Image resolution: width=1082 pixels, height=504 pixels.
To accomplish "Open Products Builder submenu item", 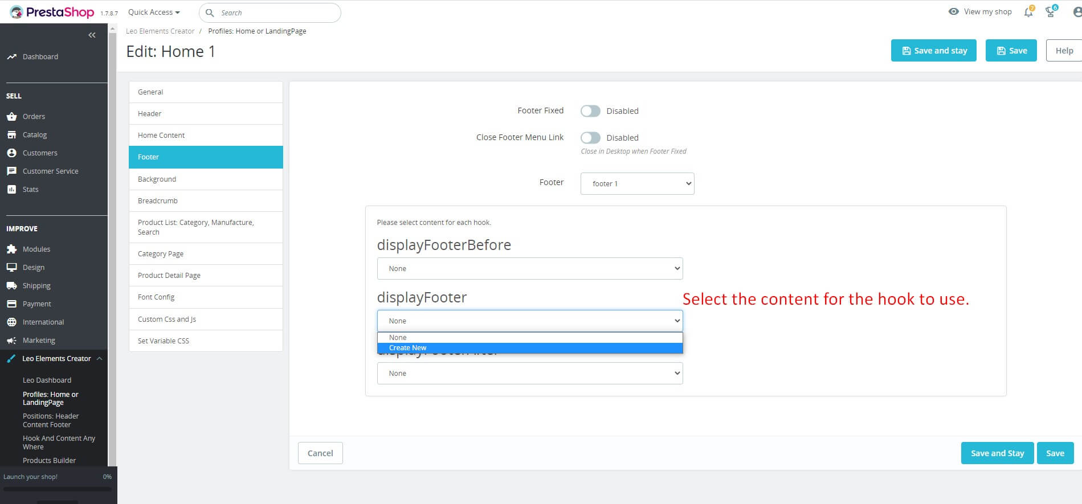I will 50,461.
